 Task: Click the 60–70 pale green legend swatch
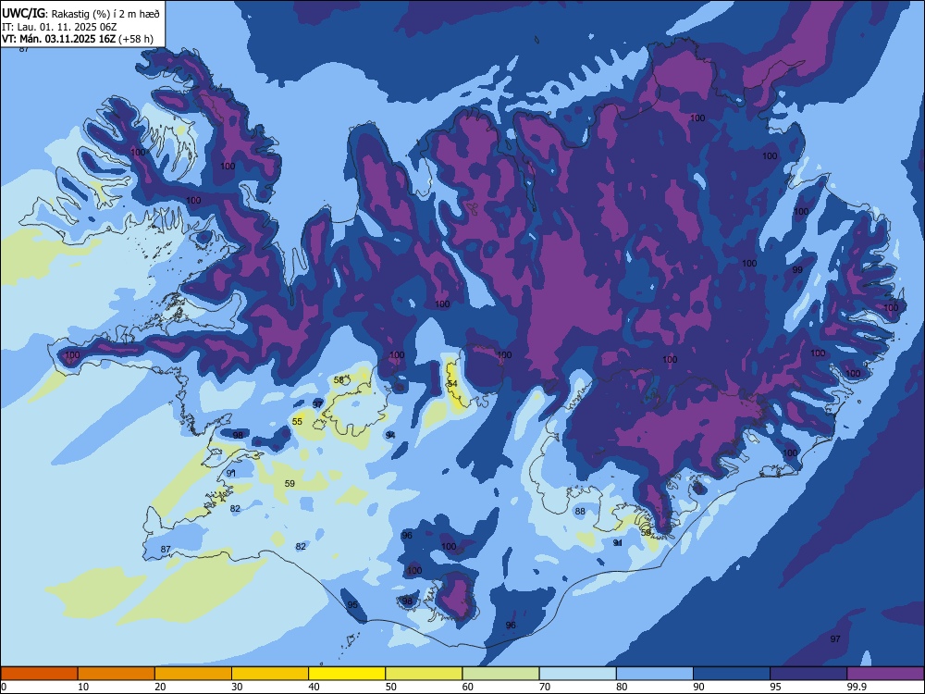(x=500, y=674)
